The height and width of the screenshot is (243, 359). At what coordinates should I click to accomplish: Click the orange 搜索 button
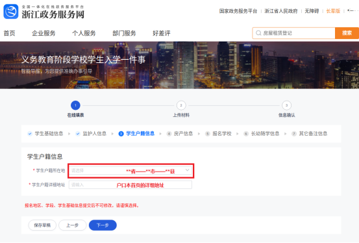pyautogui.click(x=347, y=33)
